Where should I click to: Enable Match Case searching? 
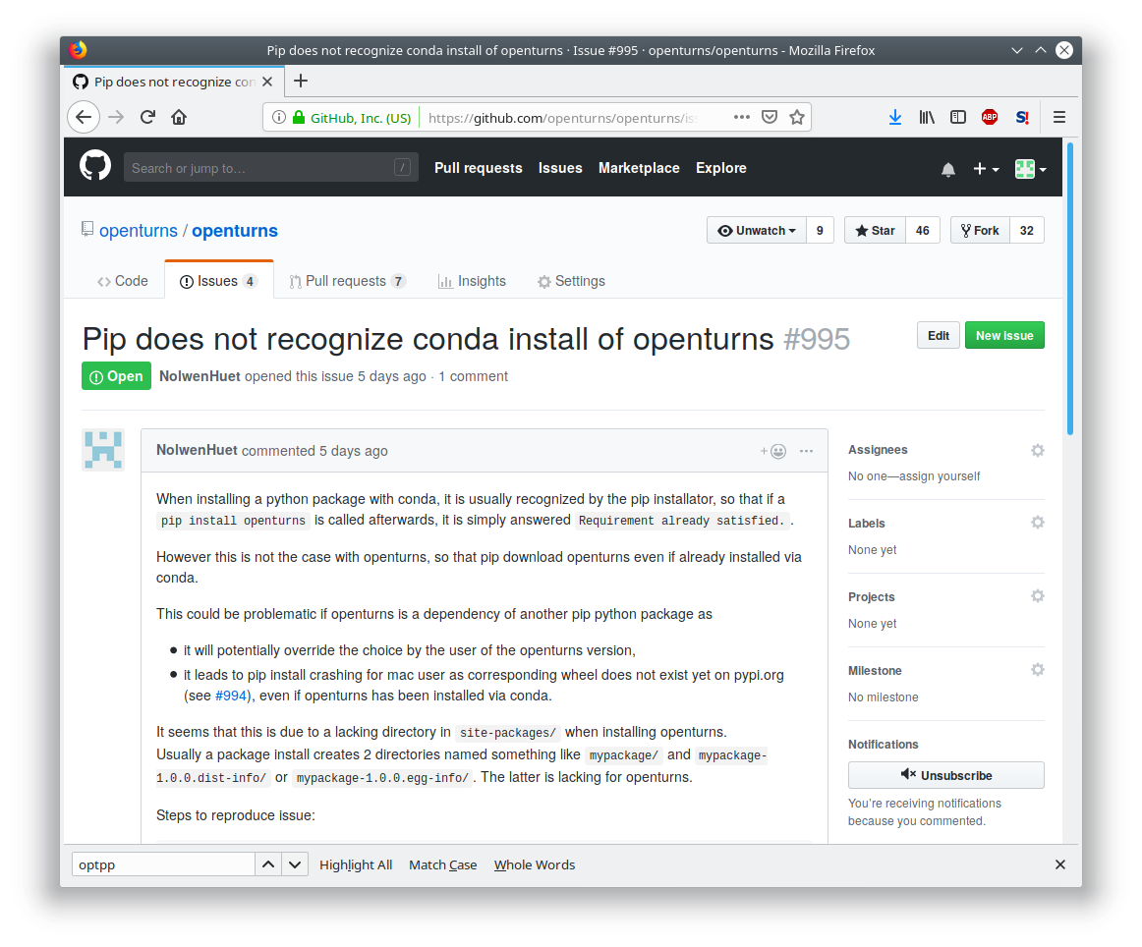tap(442, 864)
